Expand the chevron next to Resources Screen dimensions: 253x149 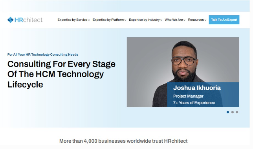(205, 20)
